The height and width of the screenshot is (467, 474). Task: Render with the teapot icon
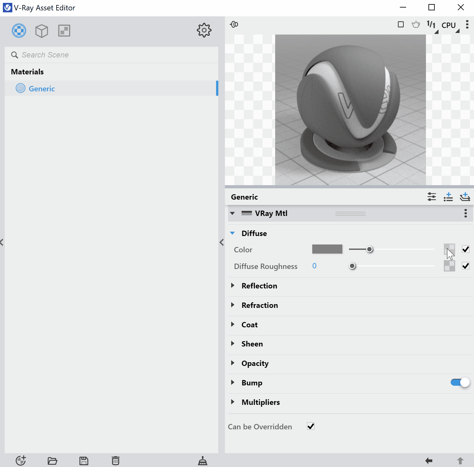(416, 24)
